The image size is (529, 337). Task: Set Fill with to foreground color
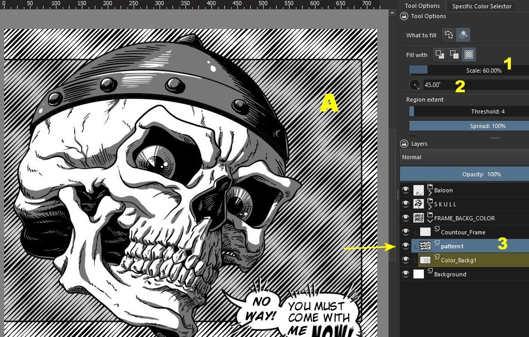point(440,54)
